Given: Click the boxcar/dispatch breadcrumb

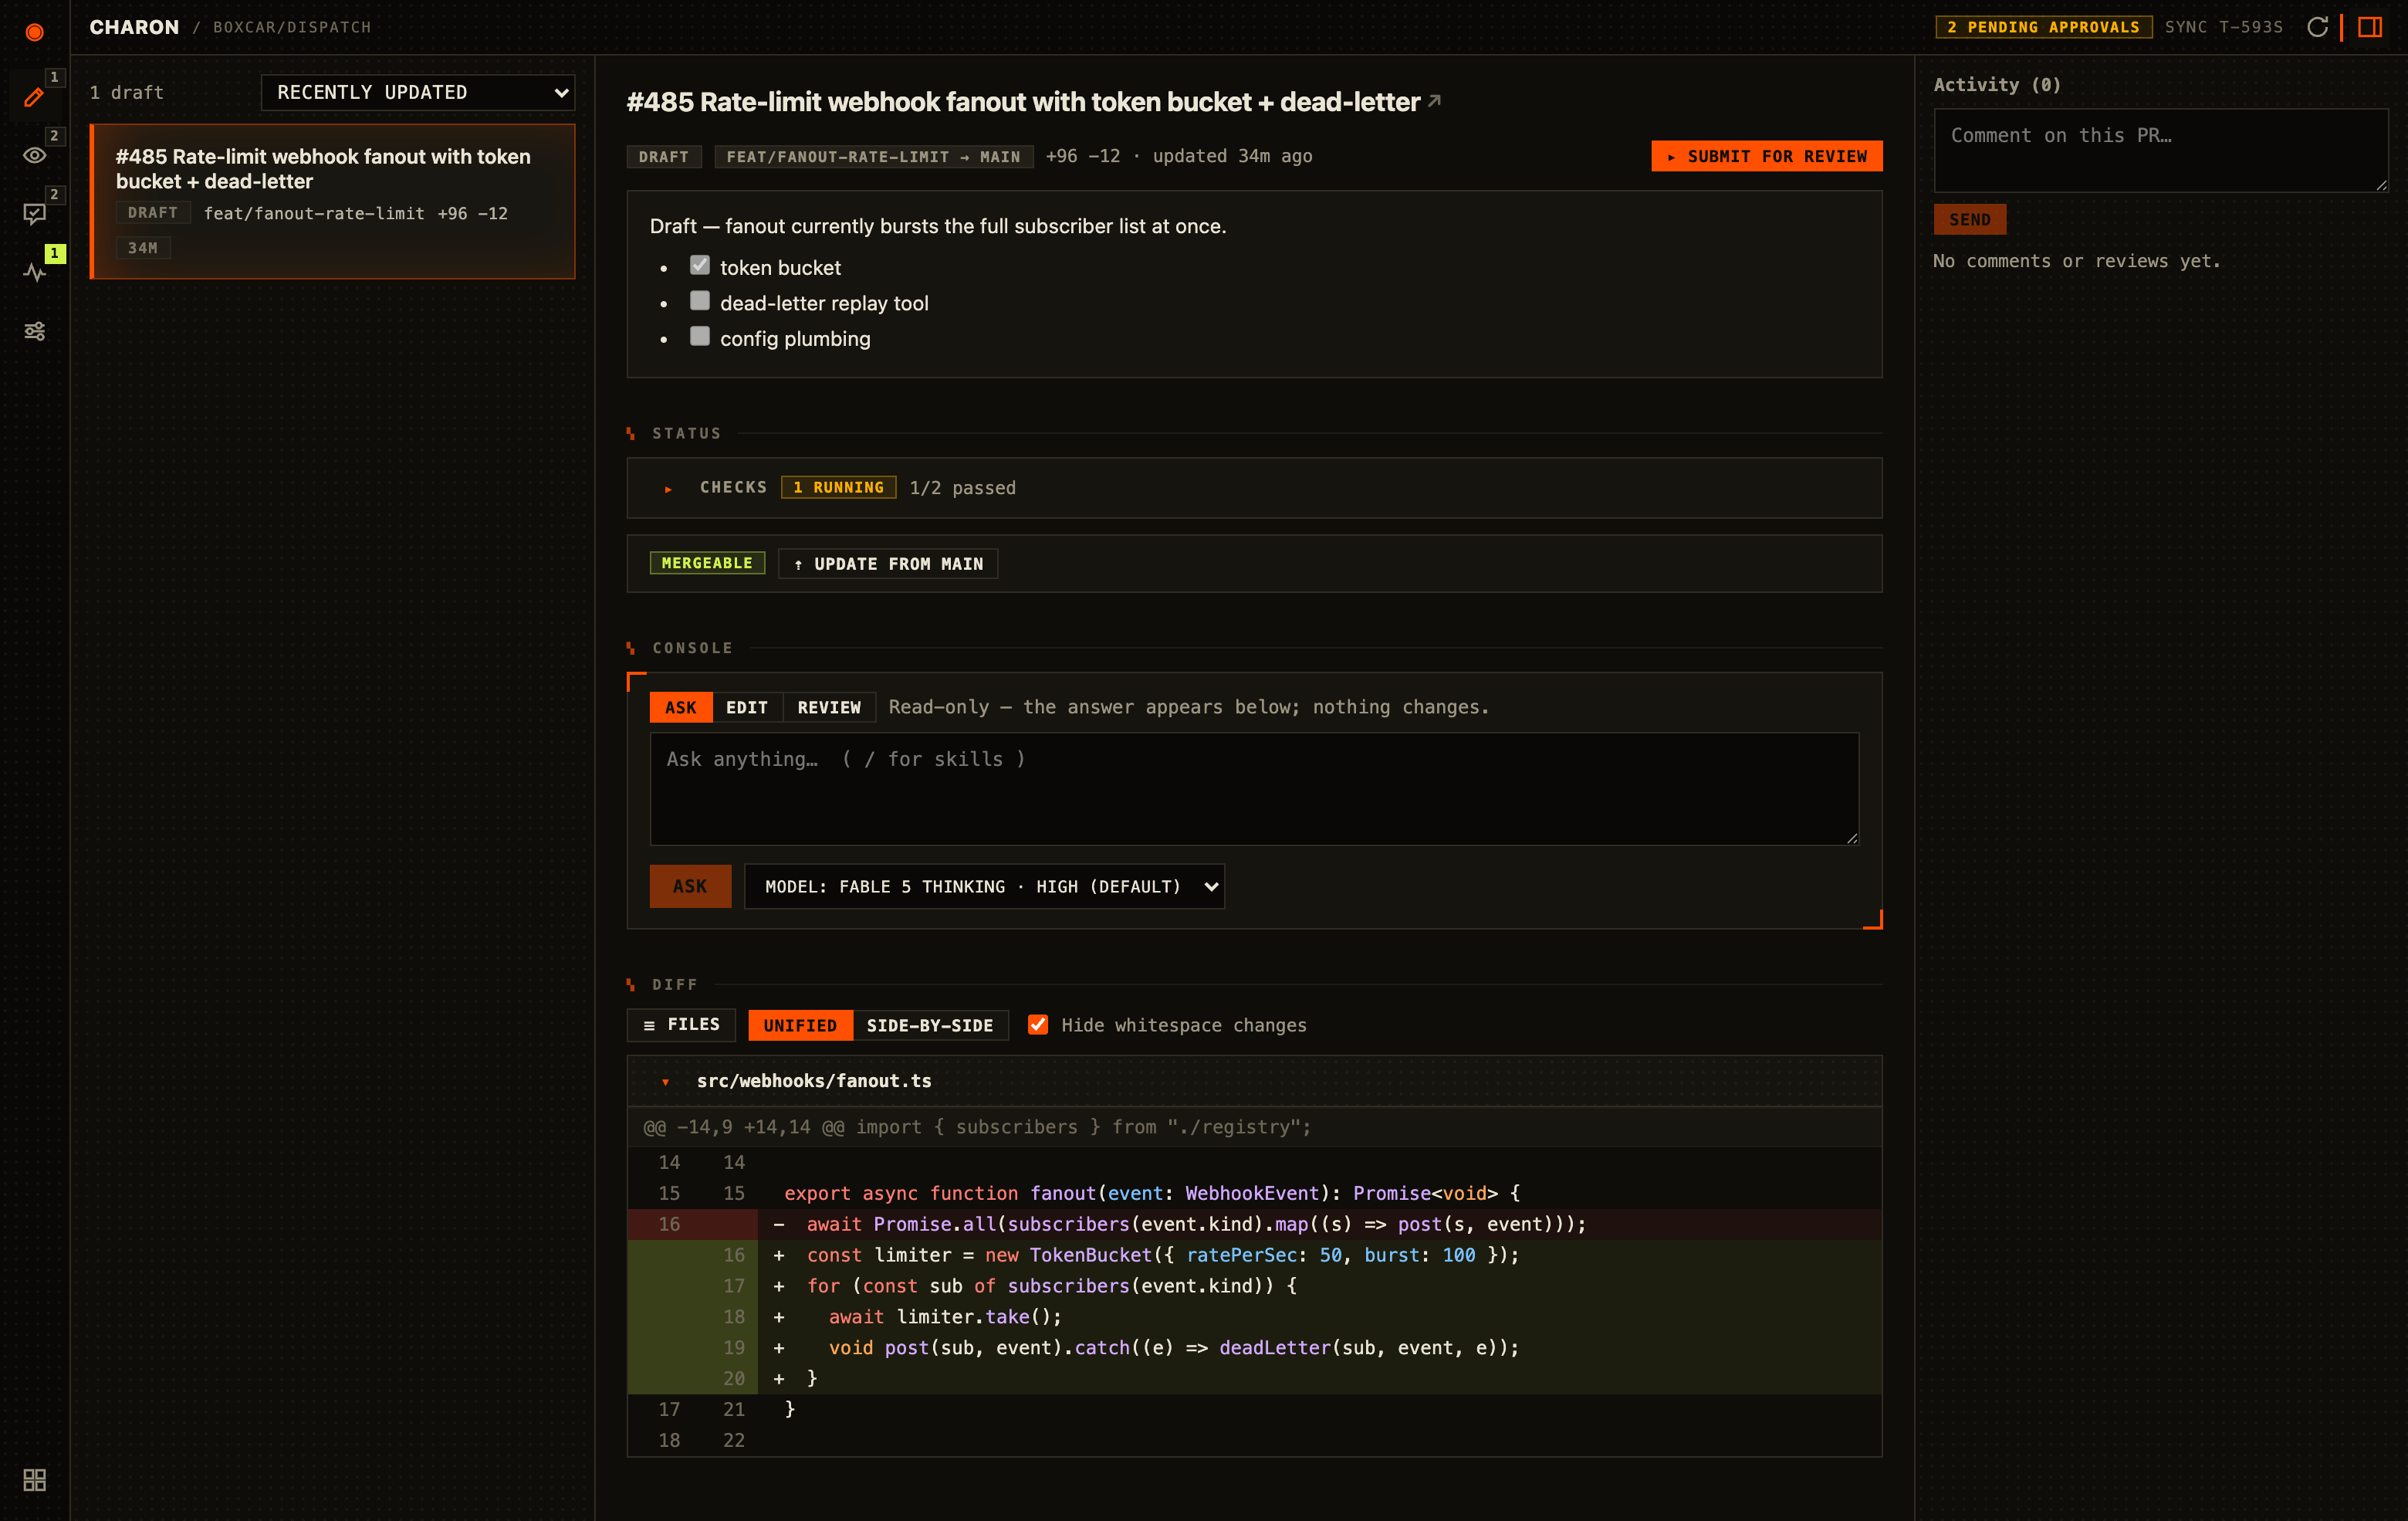Looking at the screenshot, I should click(292, 27).
